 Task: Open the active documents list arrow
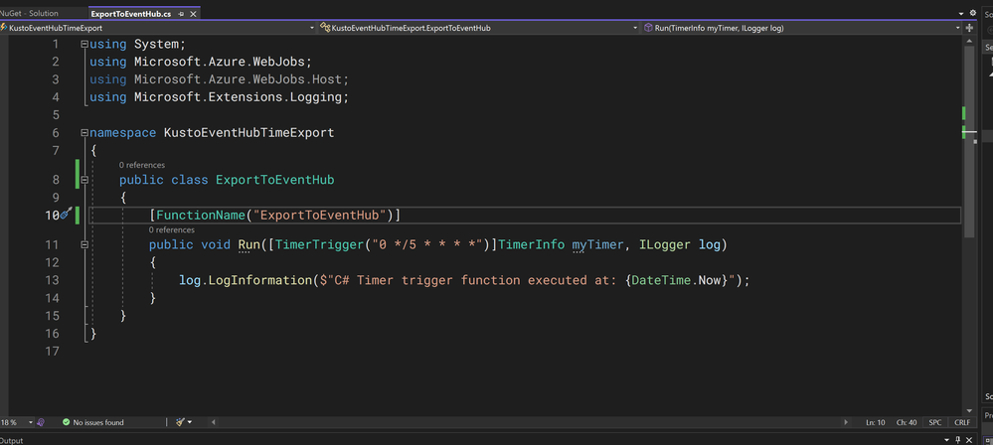[961, 13]
